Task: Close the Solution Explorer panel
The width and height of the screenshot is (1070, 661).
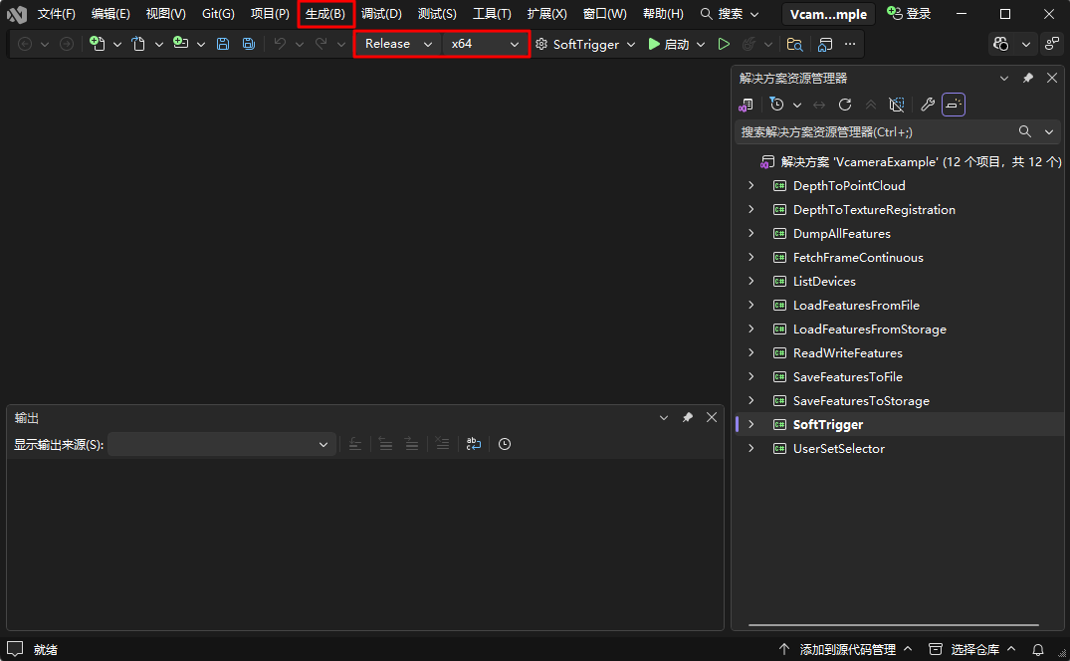Action: (x=1052, y=78)
